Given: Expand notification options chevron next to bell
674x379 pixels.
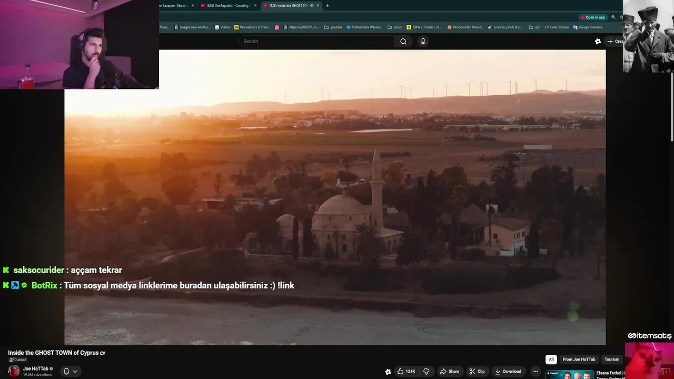Looking at the screenshot, I should [x=75, y=371].
